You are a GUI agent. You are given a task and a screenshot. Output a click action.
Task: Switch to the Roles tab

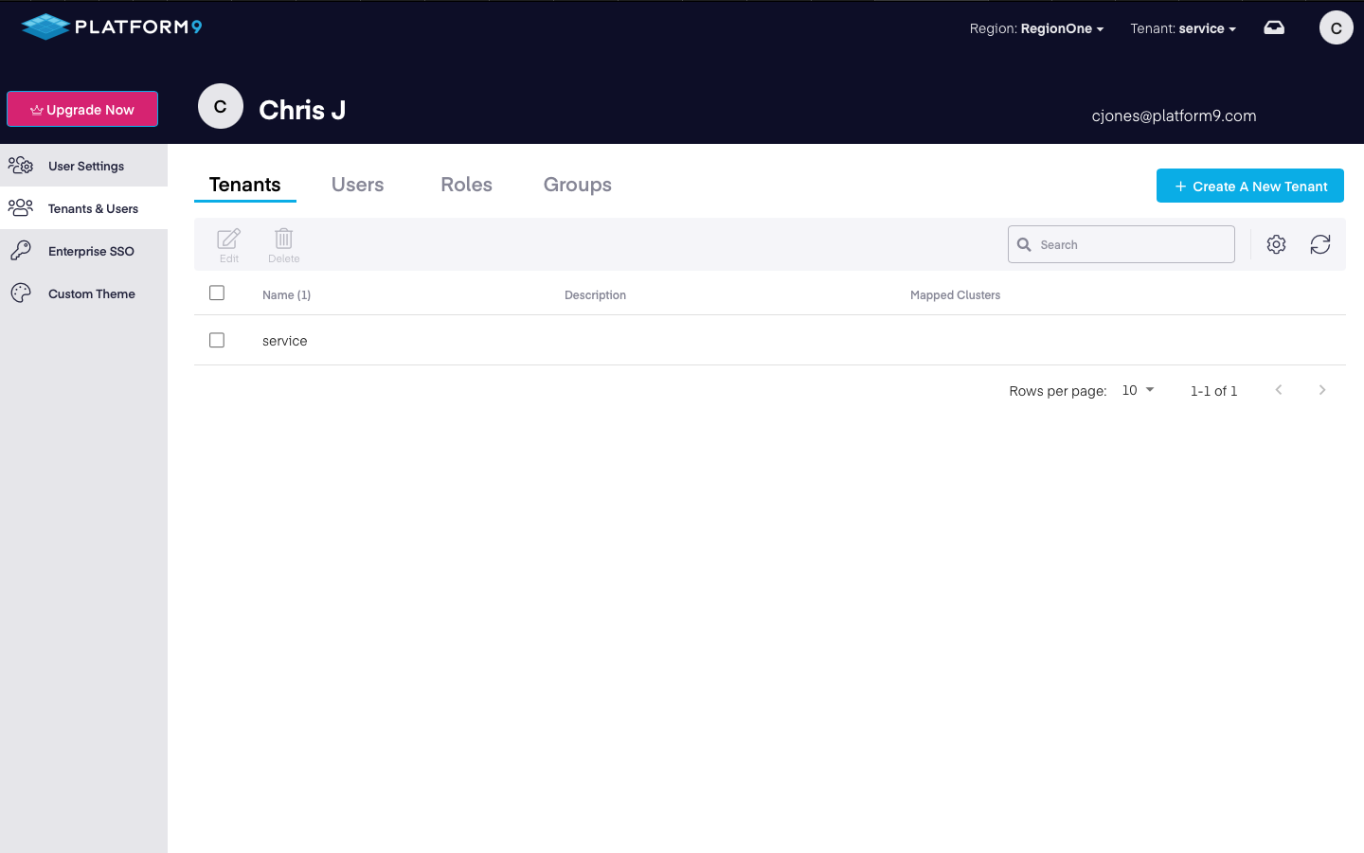point(466,185)
